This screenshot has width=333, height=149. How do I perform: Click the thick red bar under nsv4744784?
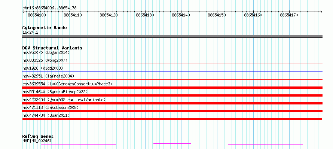172,119
